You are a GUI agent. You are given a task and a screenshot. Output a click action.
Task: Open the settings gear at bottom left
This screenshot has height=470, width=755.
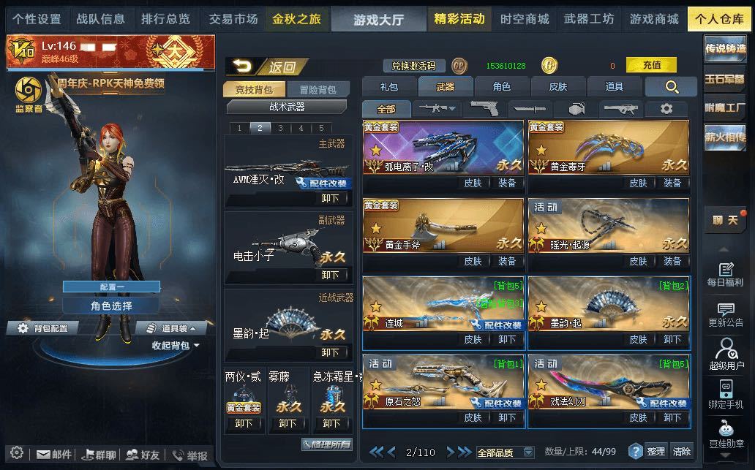(17, 453)
